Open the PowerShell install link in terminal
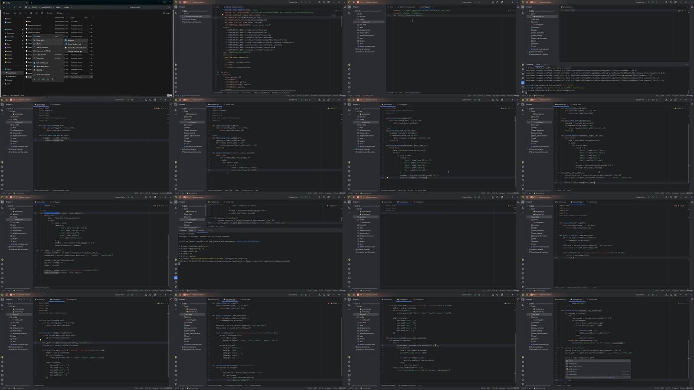The image size is (694, 390). click(248, 241)
